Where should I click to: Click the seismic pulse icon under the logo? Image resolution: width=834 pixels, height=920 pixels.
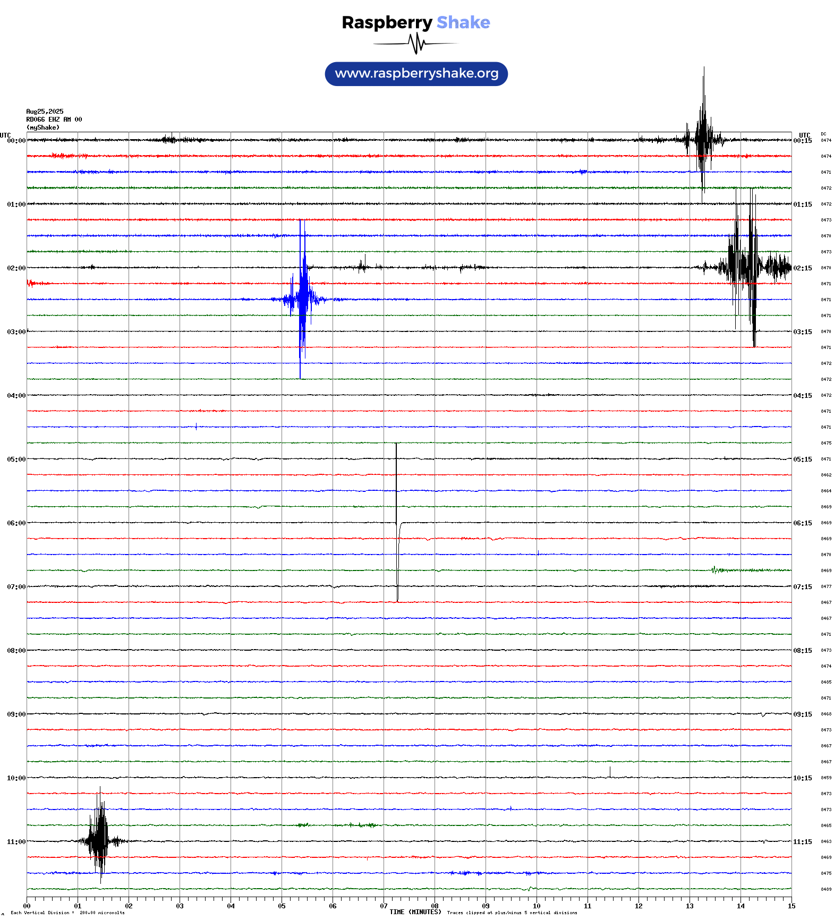point(416,44)
